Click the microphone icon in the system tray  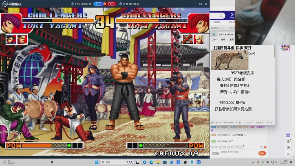[x=263, y=162]
